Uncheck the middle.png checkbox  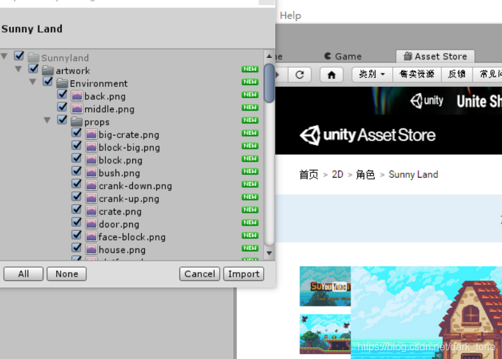[x=62, y=107]
